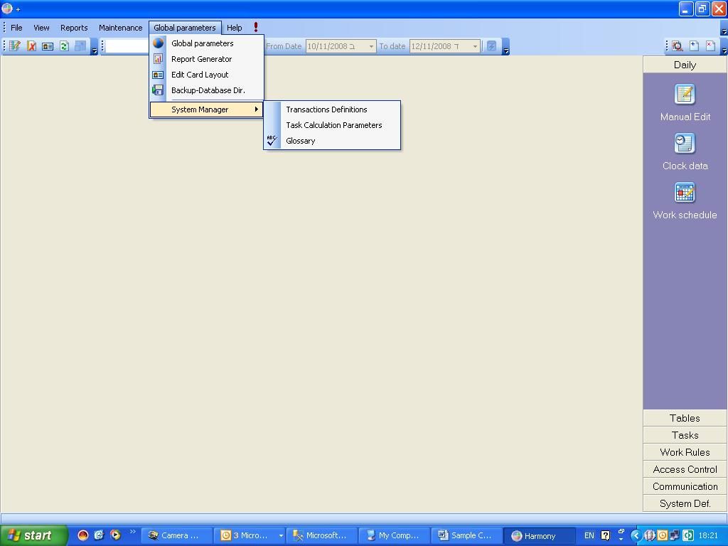Viewport: 728px width, 546px height.
Task: Click the green refresh toolbar icon
Action: [64, 46]
